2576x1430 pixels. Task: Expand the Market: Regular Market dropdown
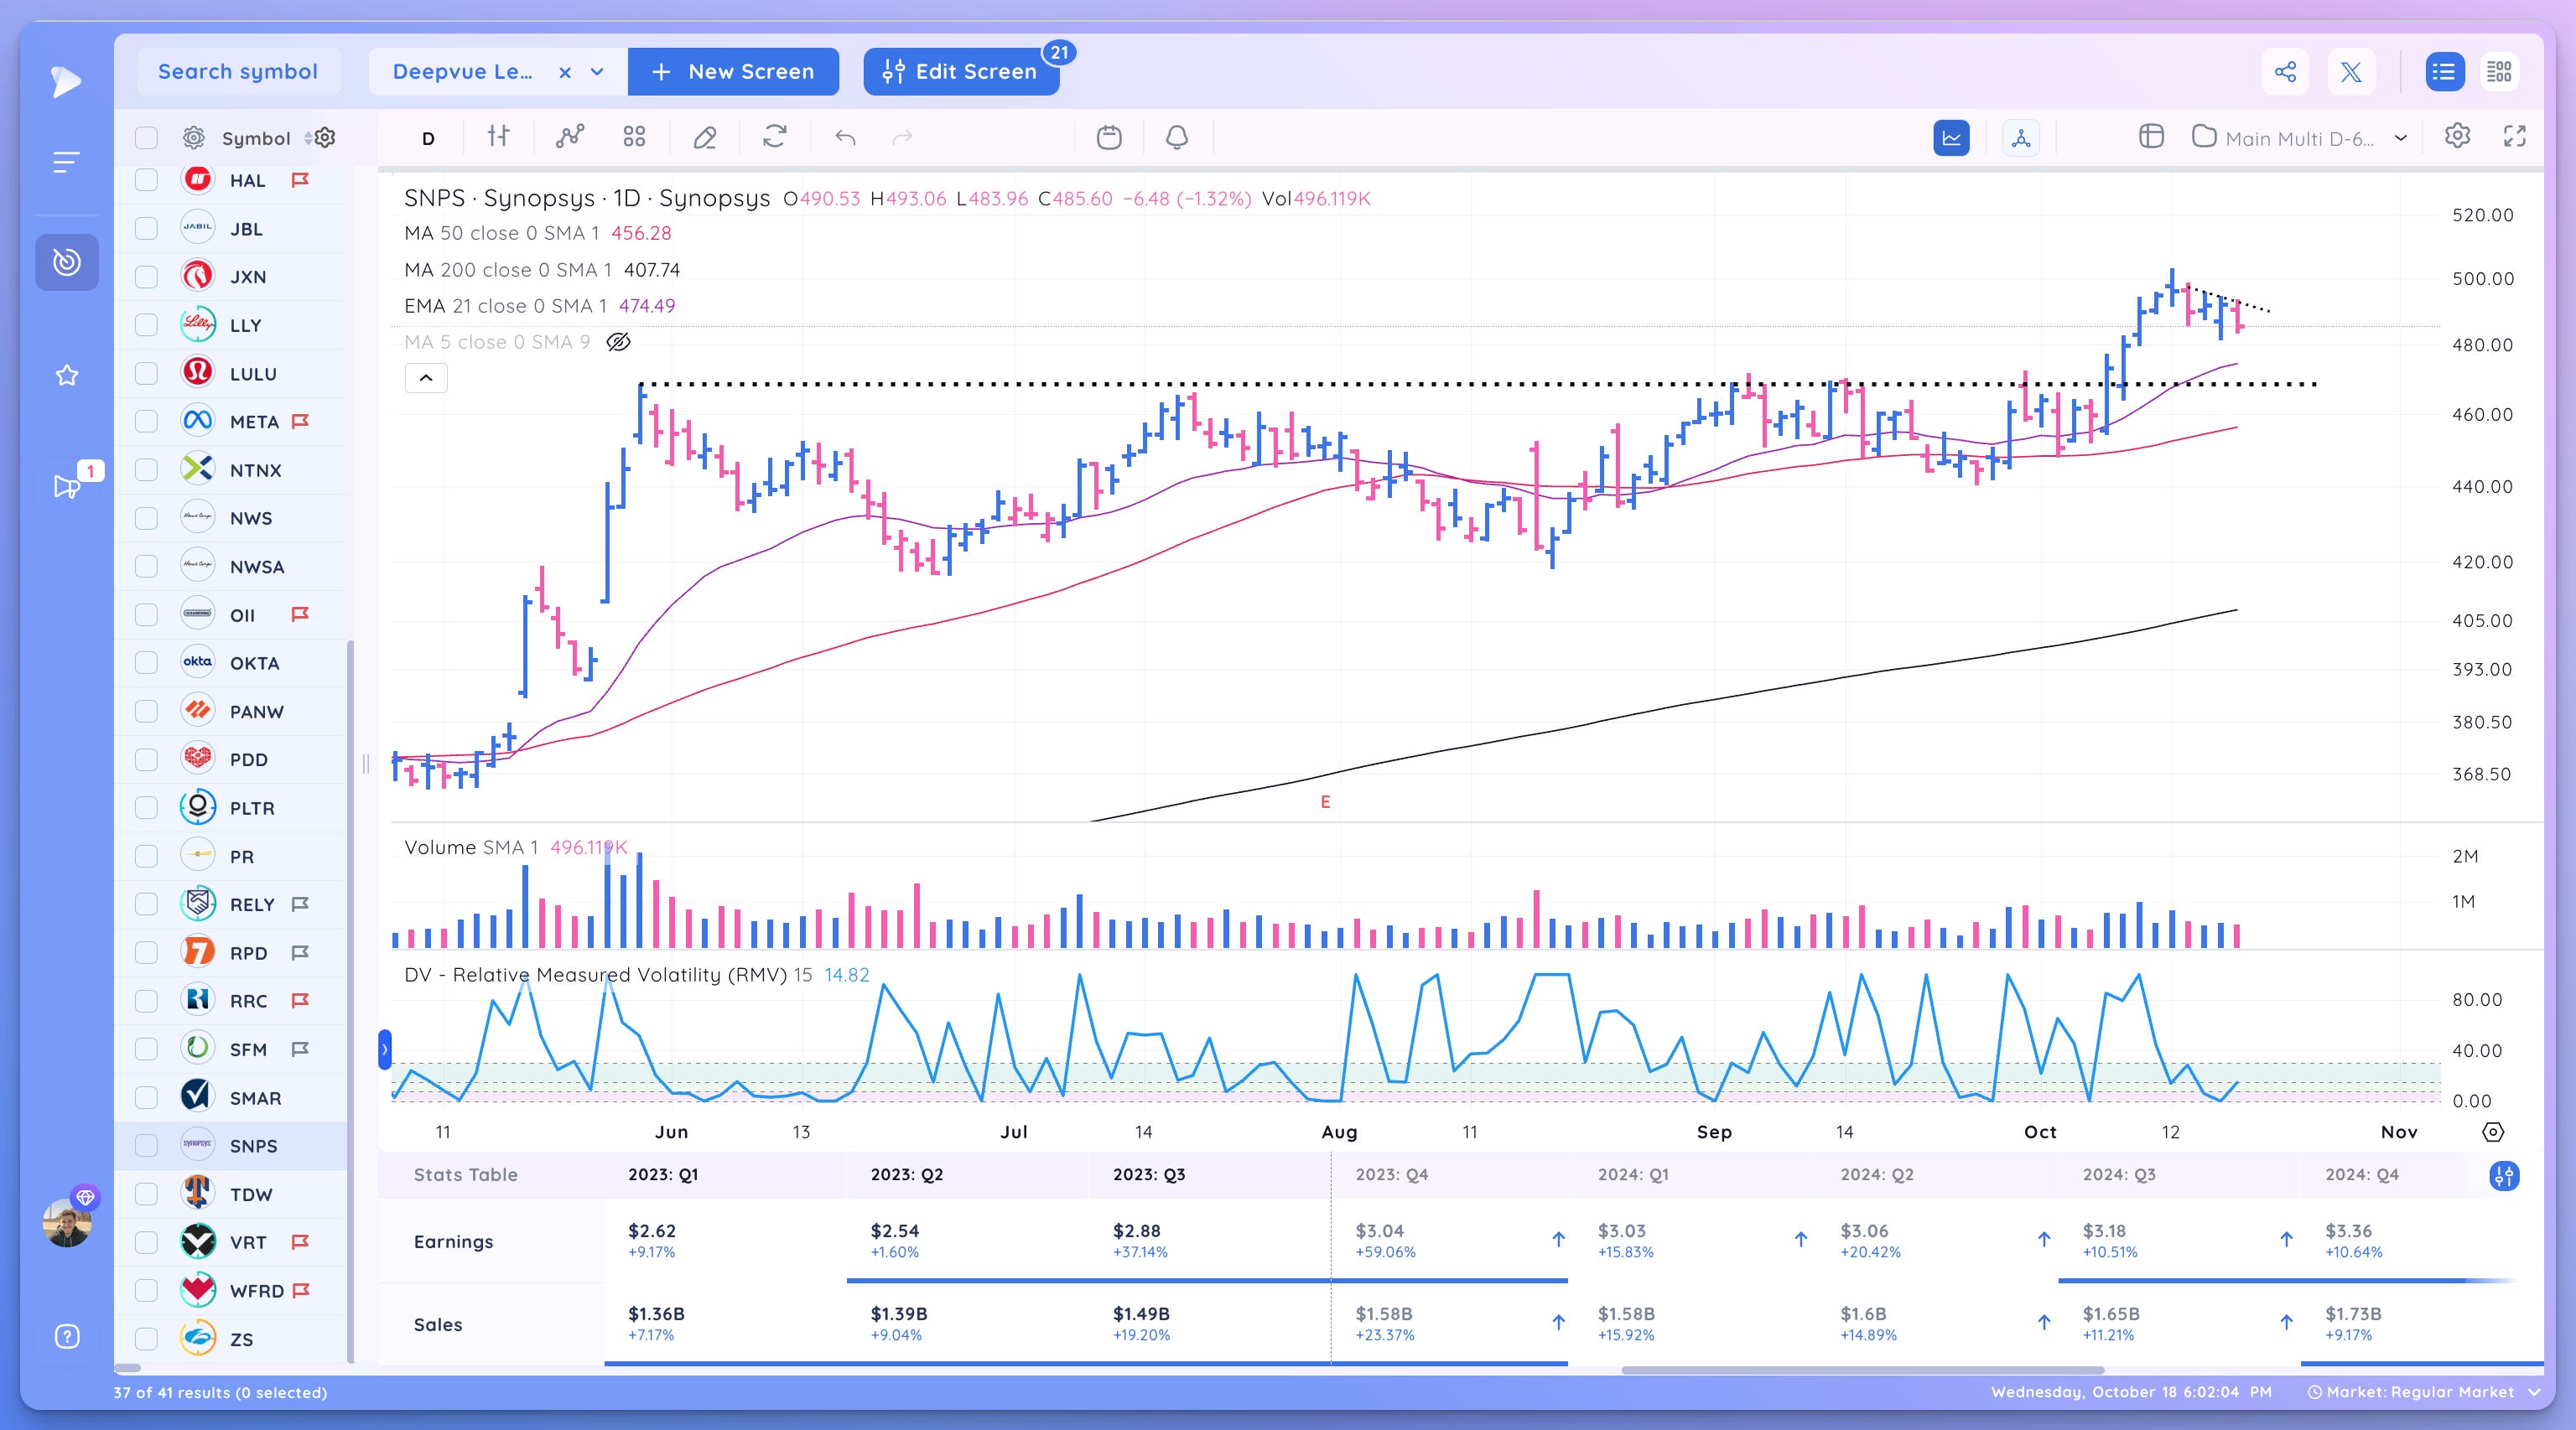tap(2534, 1392)
